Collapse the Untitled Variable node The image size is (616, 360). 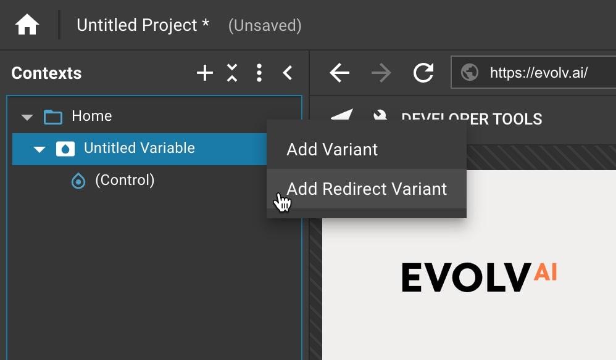[x=40, y=149]
